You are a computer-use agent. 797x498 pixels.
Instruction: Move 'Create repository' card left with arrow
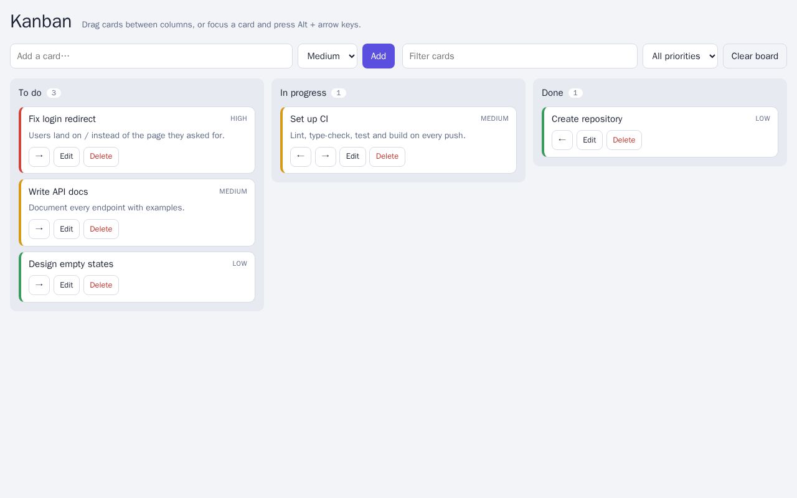[x=562, y=140]
